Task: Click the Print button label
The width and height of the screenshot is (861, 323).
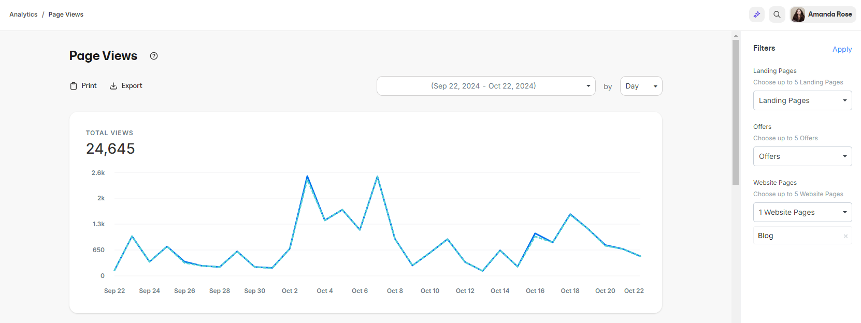Action: pos(89,86)
